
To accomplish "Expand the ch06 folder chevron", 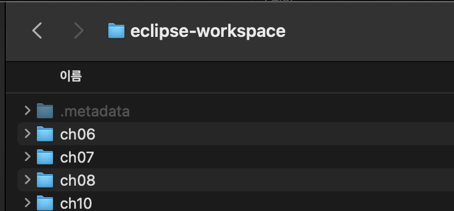I will (28, 134).
